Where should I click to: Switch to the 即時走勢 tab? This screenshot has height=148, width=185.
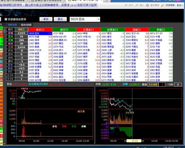click(x=13, y=25)
